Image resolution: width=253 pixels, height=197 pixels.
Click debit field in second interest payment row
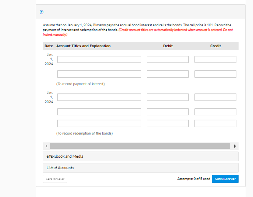[x=168, y=74]
